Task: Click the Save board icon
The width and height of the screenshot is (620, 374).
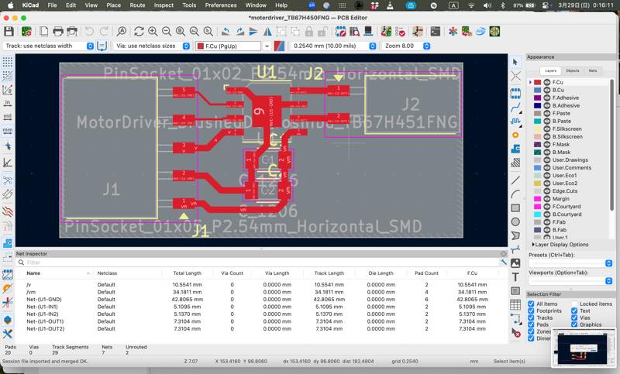Action: point(9,32)
